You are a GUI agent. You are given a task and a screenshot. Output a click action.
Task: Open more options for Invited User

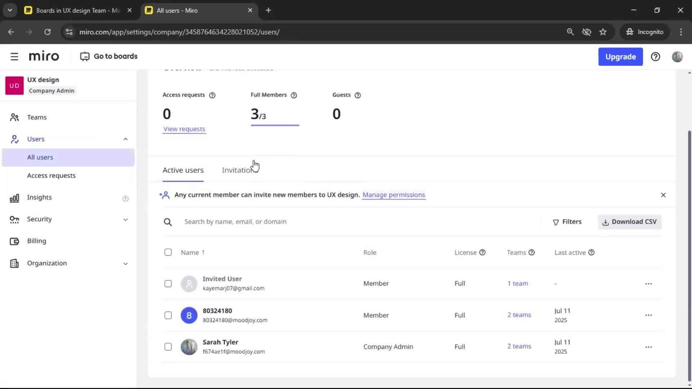coord(648,284)
